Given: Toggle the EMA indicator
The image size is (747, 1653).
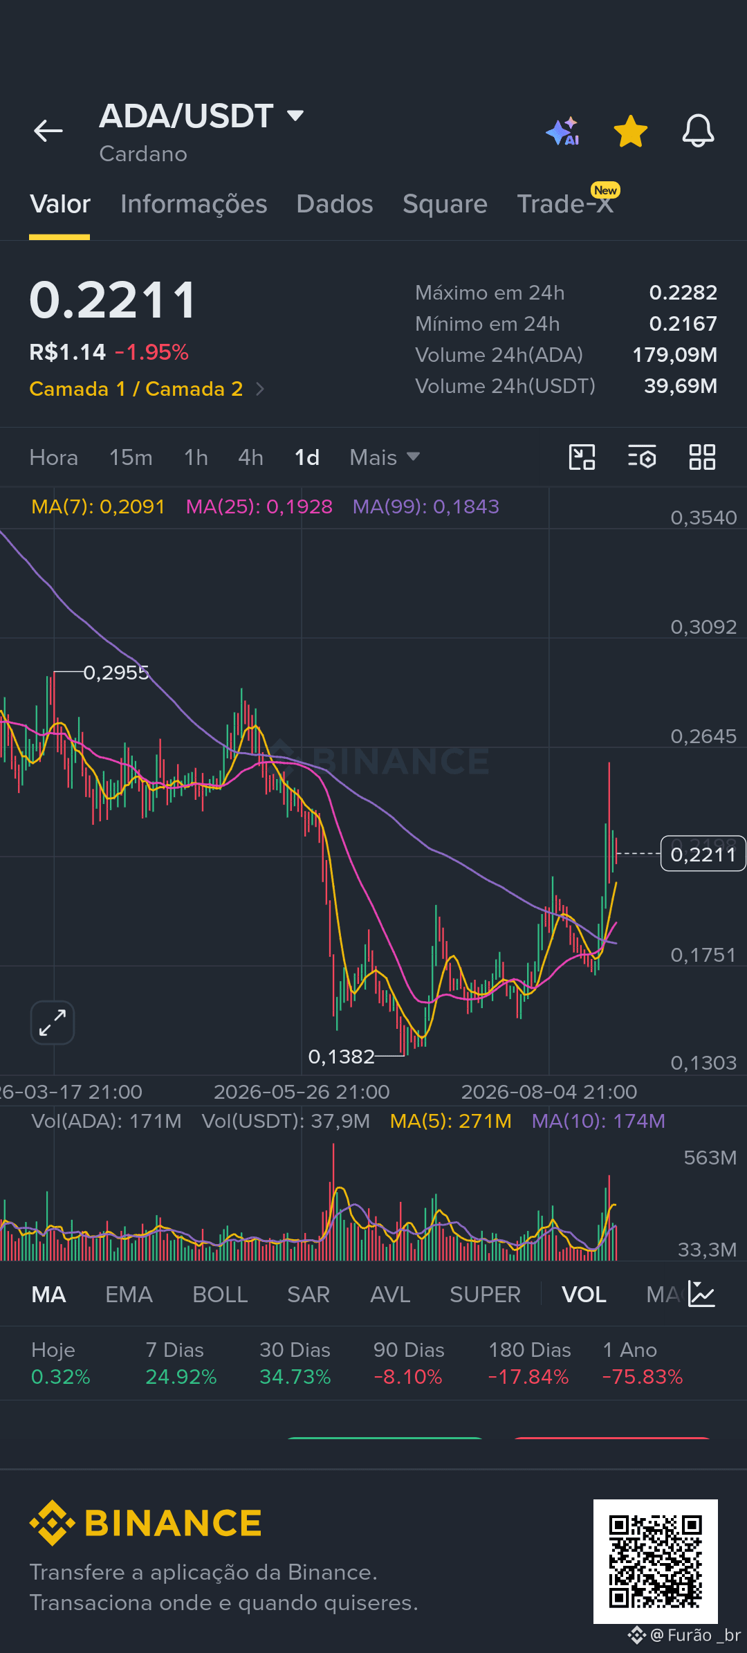Looking at the screenshot, I should [x=129, y=1295].
